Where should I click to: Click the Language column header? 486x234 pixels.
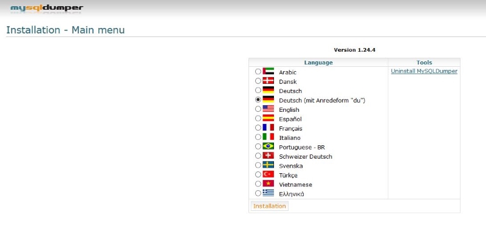point(318,63)
